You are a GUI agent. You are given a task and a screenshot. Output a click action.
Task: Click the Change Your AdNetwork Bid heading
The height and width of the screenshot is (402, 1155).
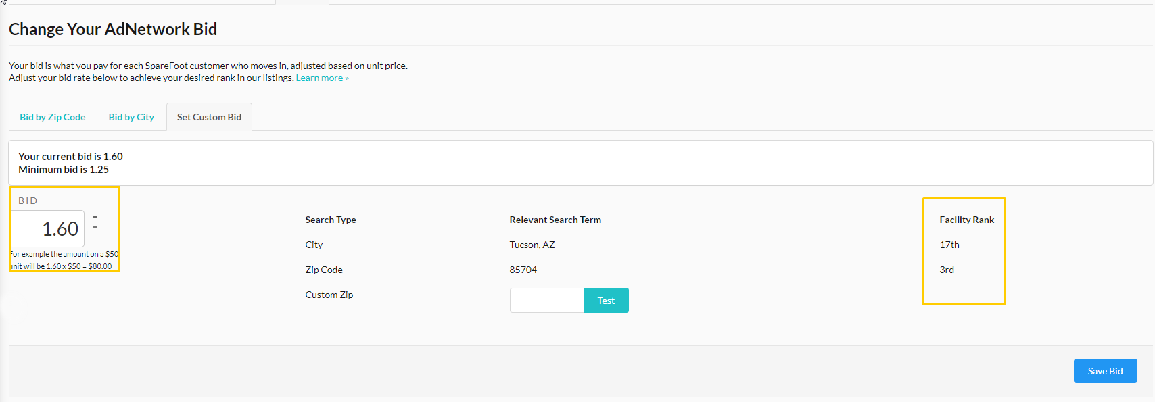(113, 29)
